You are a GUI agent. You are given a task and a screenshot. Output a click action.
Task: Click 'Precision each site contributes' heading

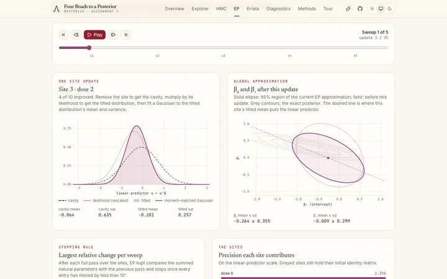pos(256,255)
